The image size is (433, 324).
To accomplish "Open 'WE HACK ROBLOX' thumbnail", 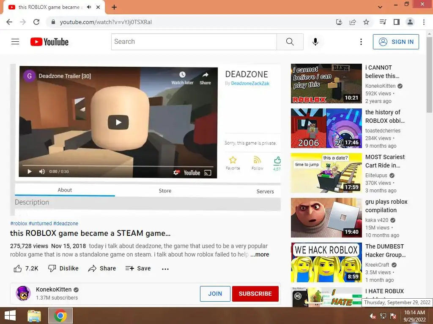I will (326, 262).
